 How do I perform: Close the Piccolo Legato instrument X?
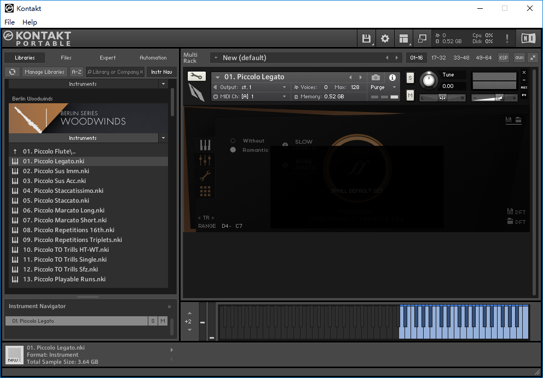524,73
